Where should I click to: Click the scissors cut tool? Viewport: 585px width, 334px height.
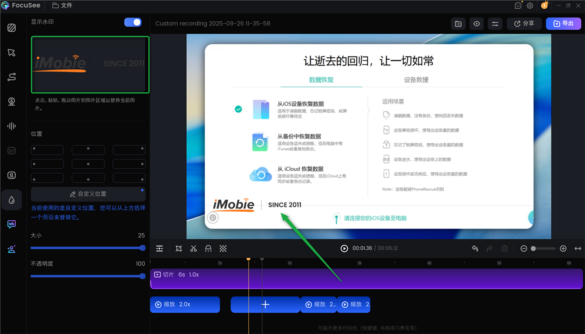193,248
